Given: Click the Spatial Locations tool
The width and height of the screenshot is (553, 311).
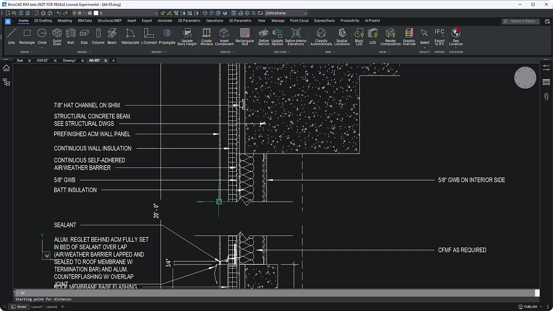Looking at the screenshot, I should [342, 37].
